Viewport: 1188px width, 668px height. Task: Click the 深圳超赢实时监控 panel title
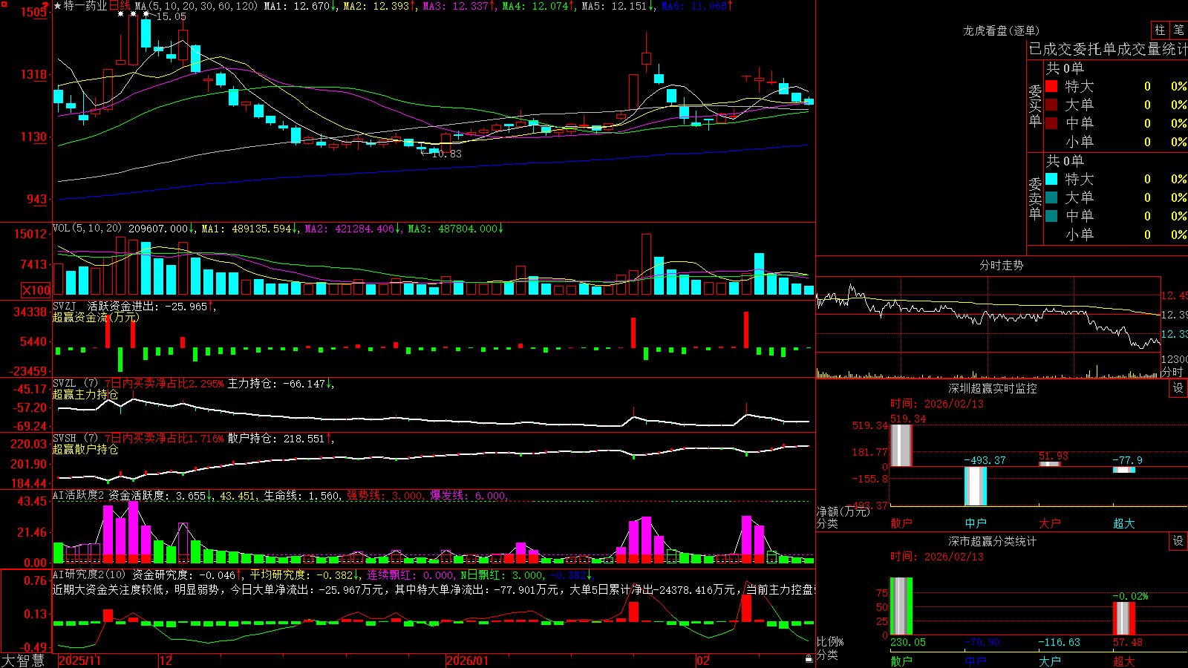(x=993, y=388)
